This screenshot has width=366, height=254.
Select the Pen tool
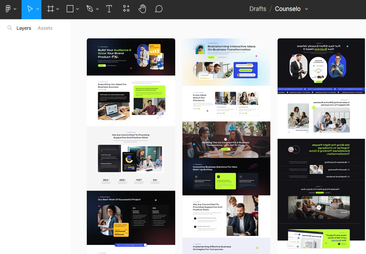coord(90,9)
